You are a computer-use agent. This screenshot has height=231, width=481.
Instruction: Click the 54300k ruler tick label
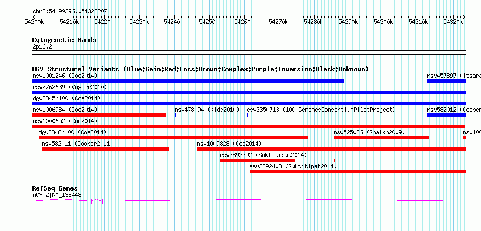[383, 22]
